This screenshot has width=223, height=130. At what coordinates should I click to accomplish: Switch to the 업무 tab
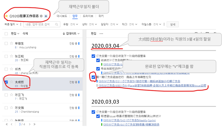tap(75, 16)
